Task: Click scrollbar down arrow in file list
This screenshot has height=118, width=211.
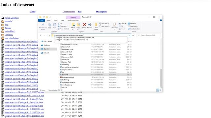Action: point(161,88)
